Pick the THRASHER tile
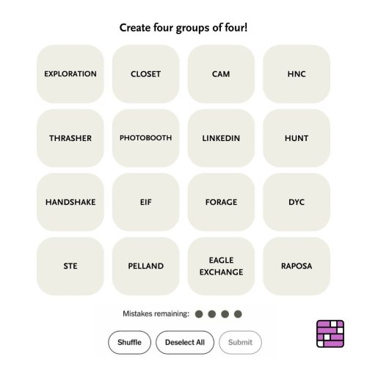This screenshot has height=367, width=367. [70, 138]
